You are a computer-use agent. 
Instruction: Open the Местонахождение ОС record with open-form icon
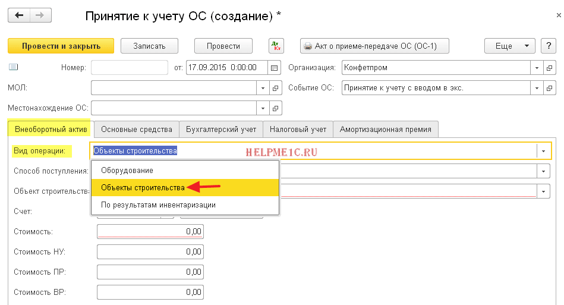point(275,108)
